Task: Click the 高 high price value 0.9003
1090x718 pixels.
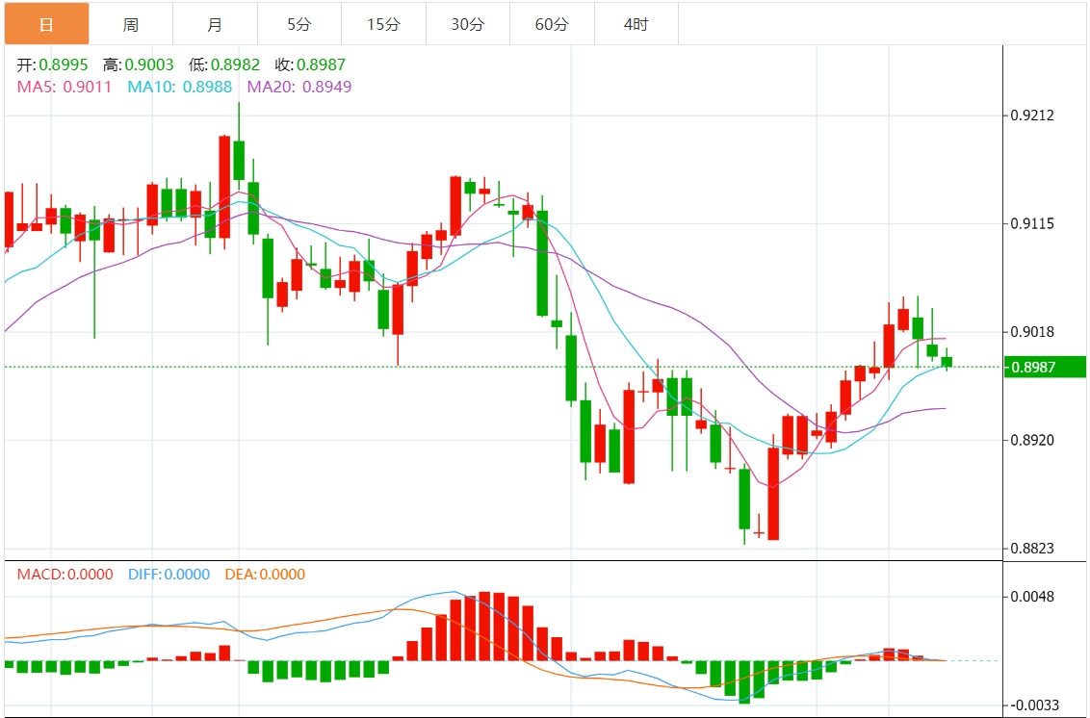Action: (x=149, y=64)
